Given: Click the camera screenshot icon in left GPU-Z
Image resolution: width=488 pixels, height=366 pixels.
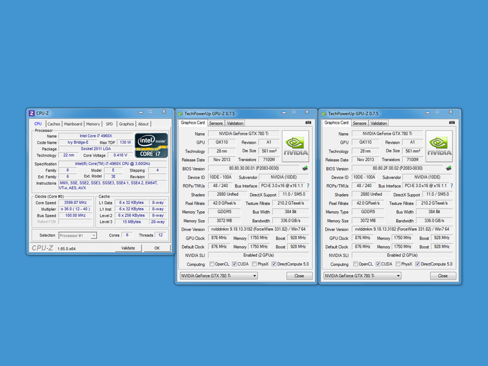Looking at the screenshot, I should click(308, 122).
